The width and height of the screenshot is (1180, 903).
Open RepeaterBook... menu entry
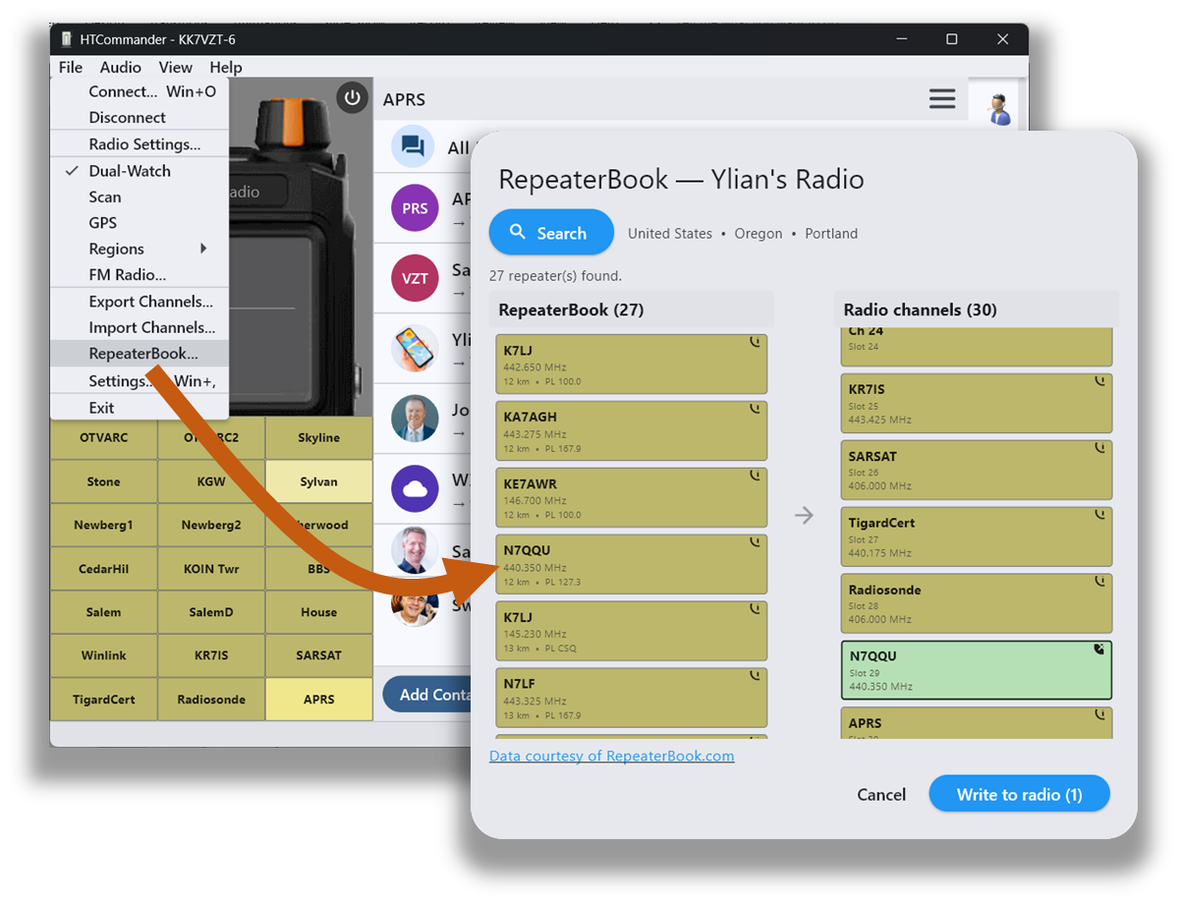[140, 354]
